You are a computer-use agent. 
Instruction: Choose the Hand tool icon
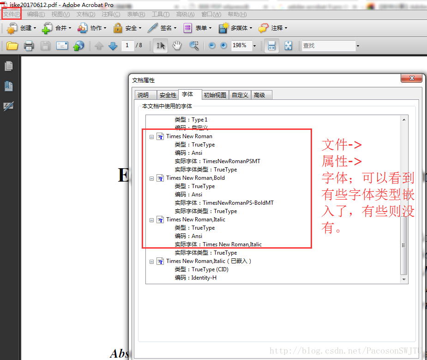tap(177, 45)
